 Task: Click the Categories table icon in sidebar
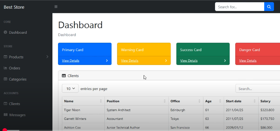click(x=5, y=79)
